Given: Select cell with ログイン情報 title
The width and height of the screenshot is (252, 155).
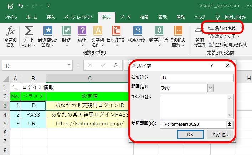Looking at the screenshot, I should click(33, 87).
